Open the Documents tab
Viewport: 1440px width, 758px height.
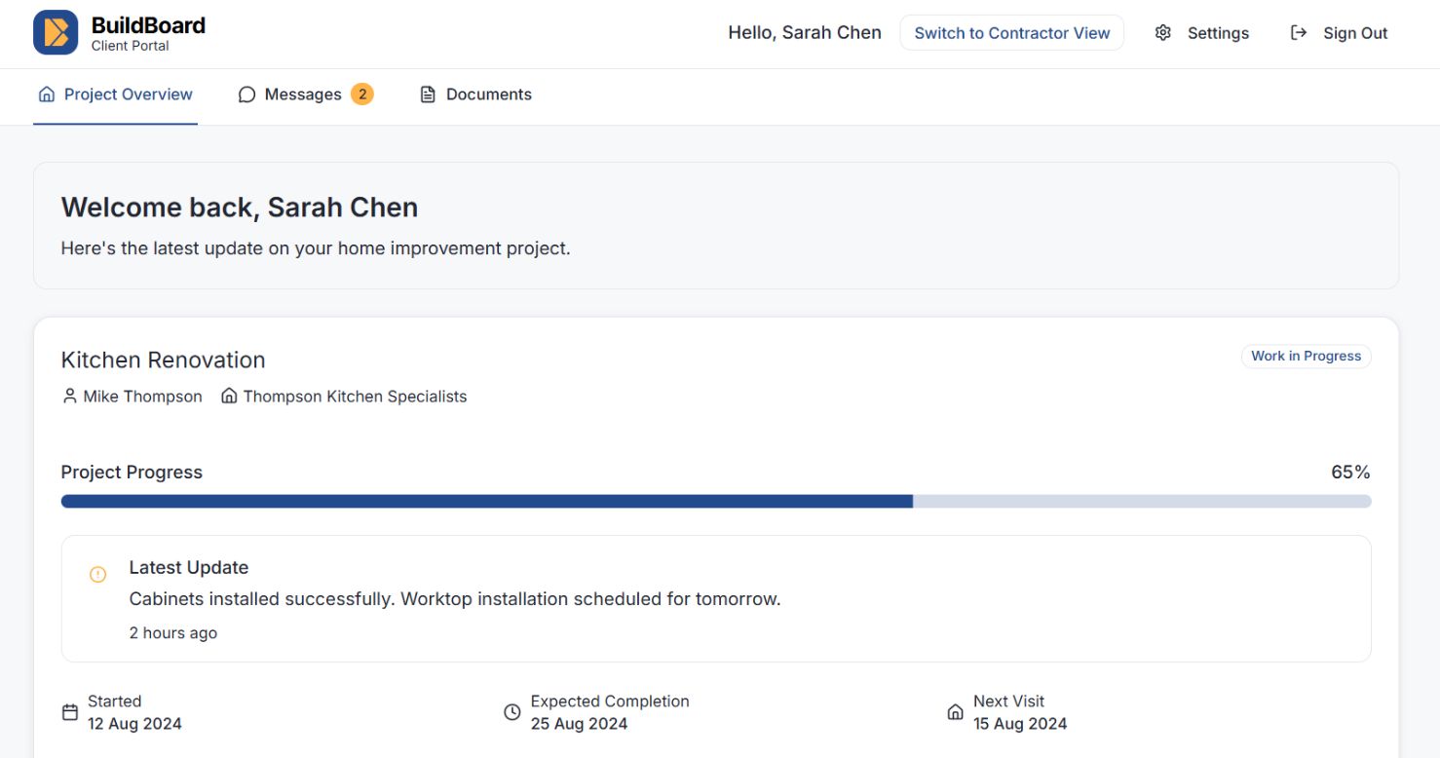488,94
